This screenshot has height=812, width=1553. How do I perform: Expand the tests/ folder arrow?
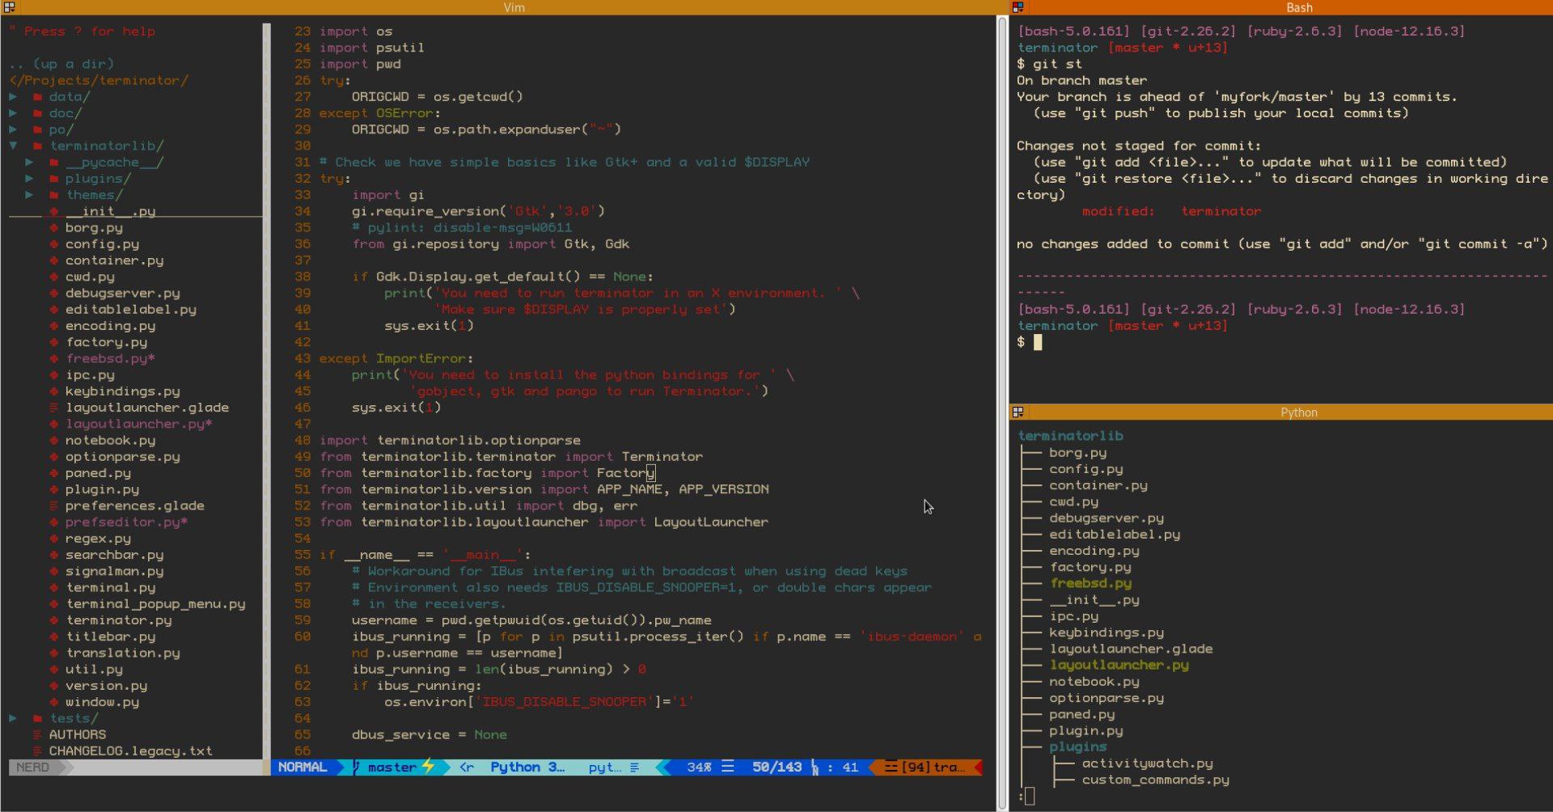point(13,718)
